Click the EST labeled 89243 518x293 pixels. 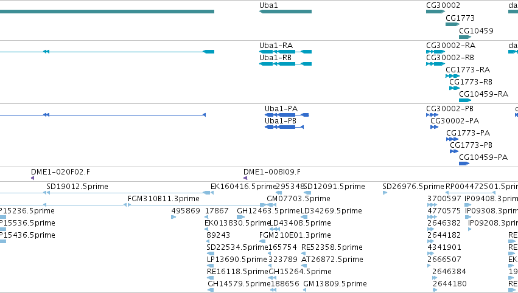218,236
